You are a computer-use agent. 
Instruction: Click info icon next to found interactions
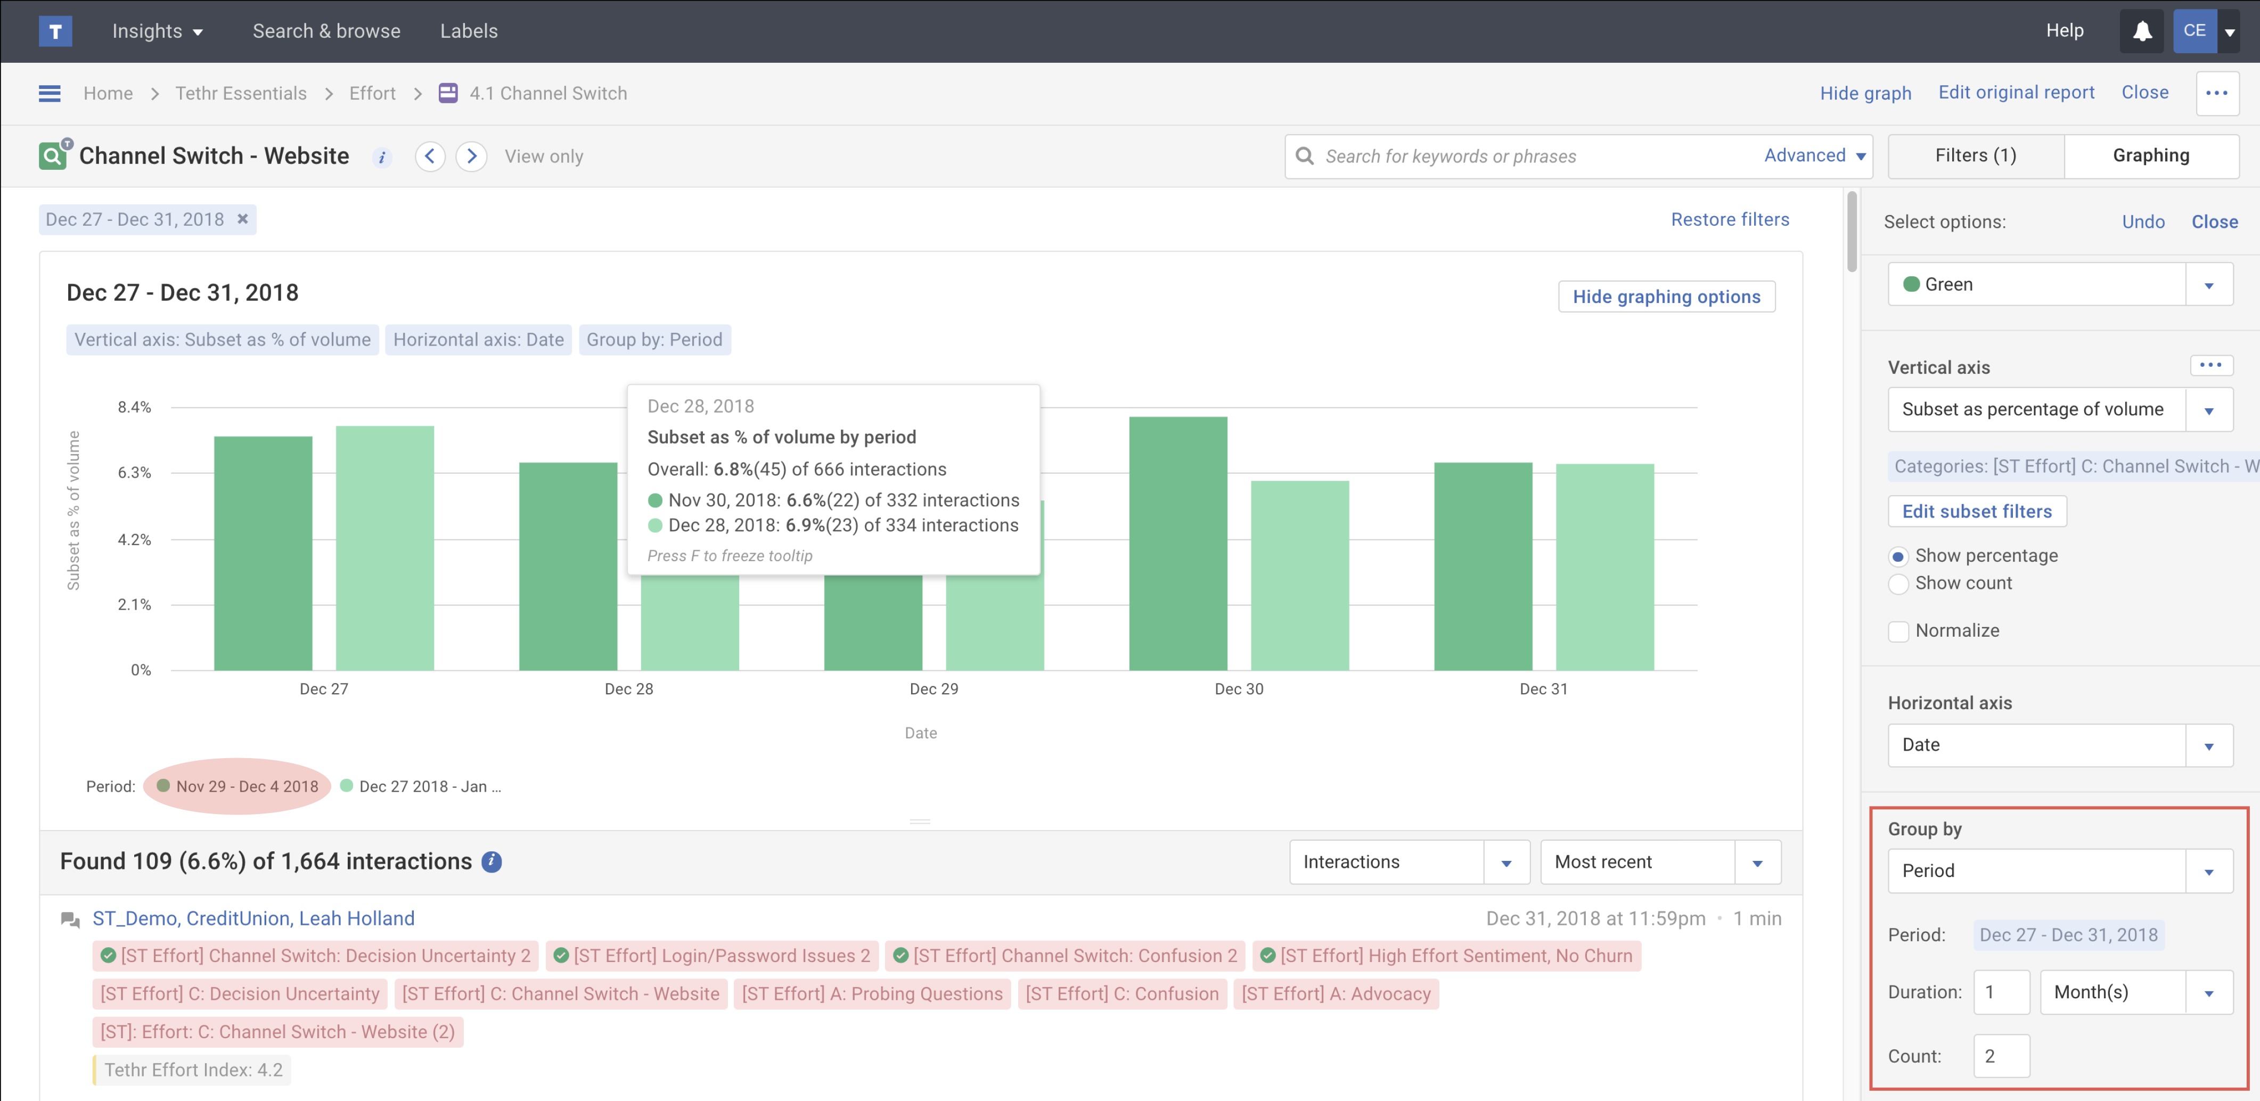[492, 861]
